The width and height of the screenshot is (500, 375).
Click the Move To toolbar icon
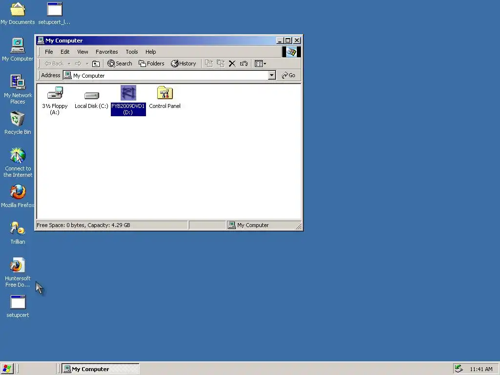(x=209, y=63)
